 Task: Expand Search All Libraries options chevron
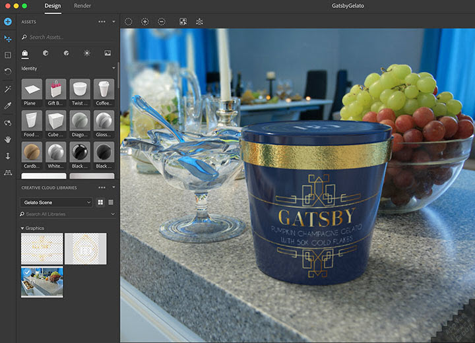click(x=113, y=214)
